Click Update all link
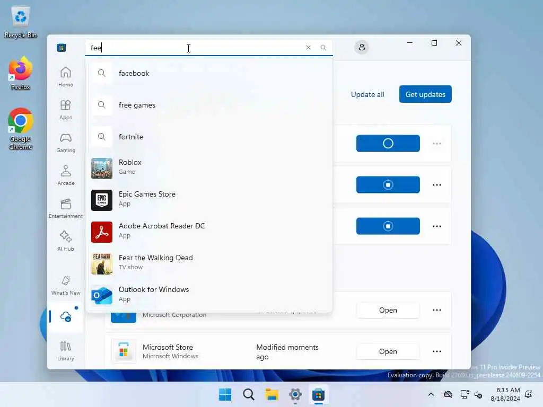 click(x=367, y=94)
